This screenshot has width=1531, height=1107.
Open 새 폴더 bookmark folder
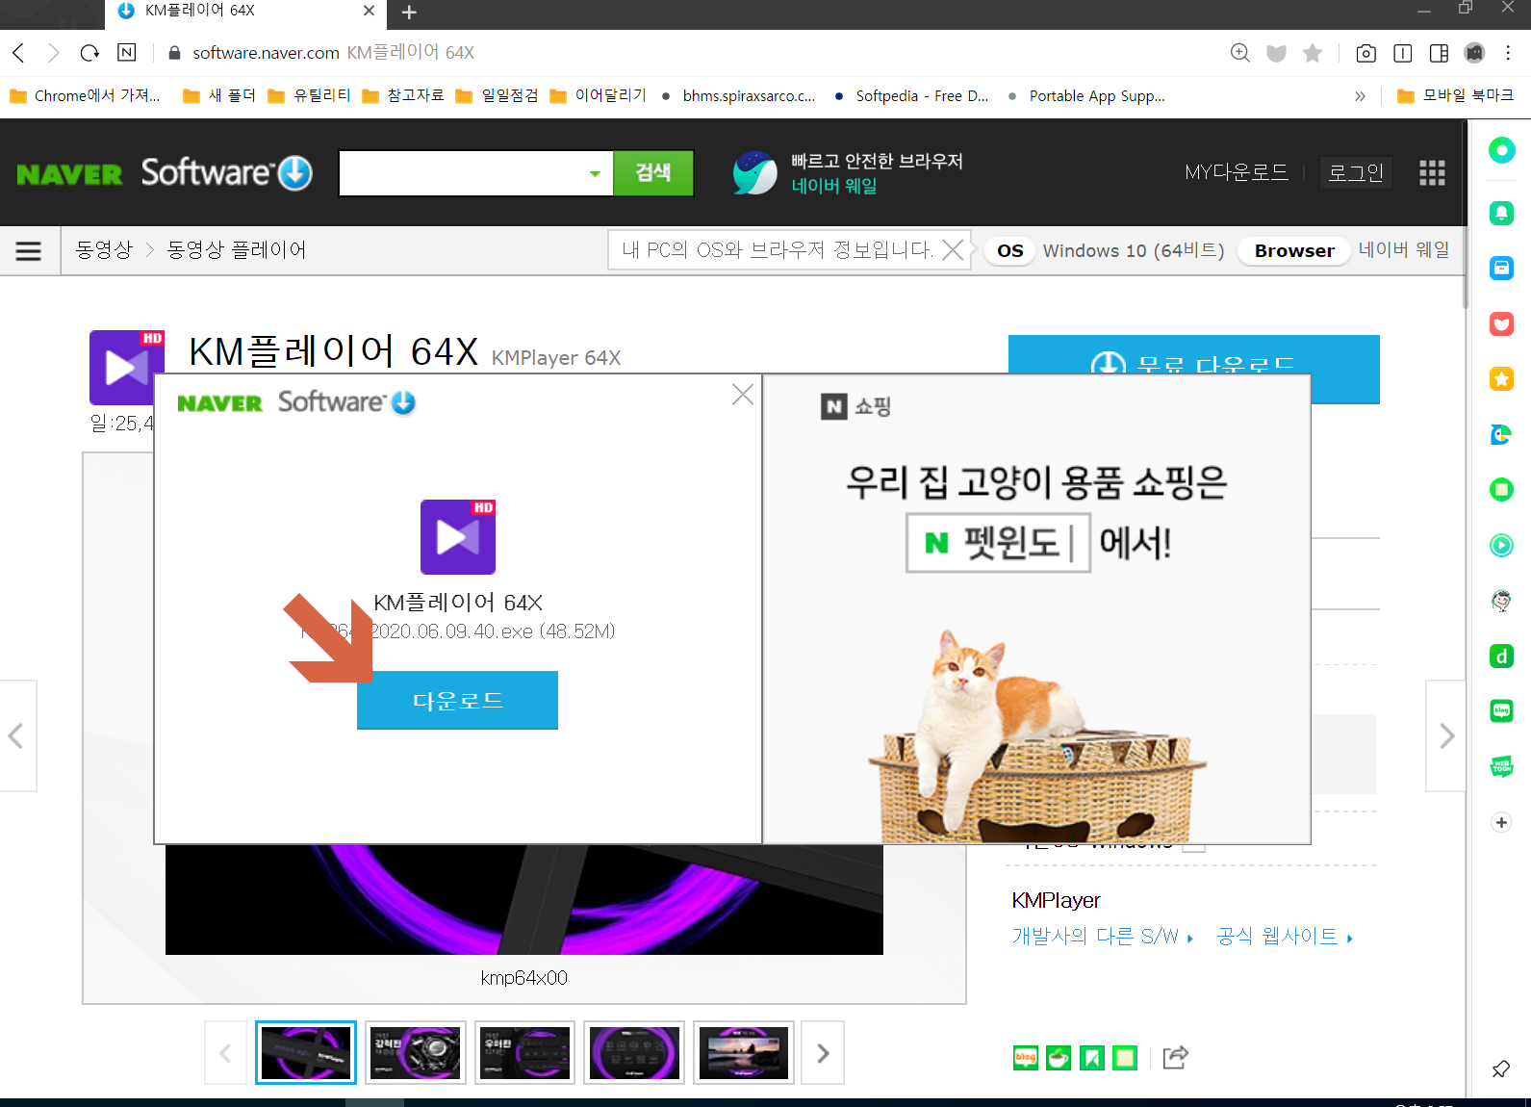220,95
